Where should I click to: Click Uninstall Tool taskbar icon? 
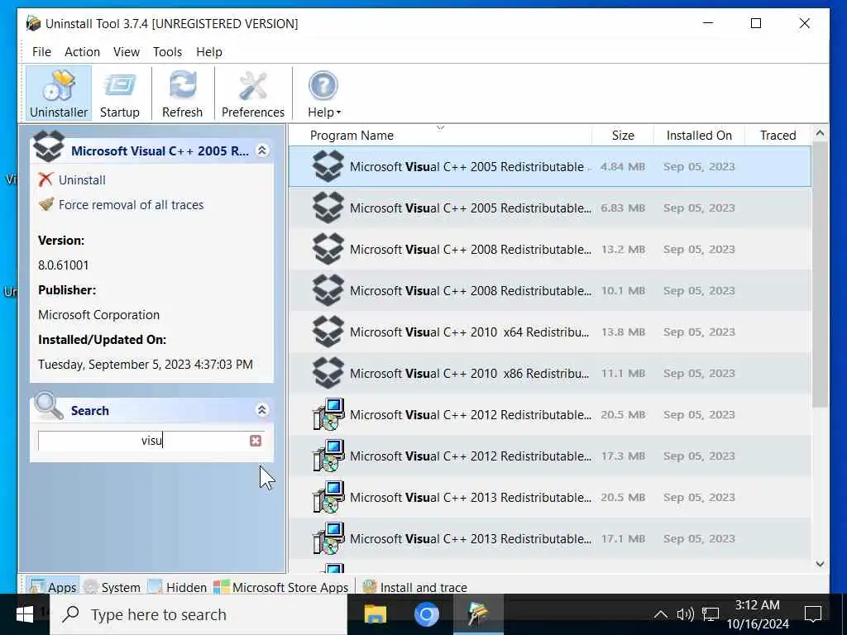478,614
